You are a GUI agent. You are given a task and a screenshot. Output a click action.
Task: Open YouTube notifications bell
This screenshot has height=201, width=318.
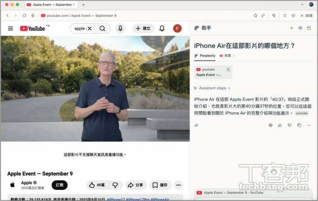[x=162, y=29]
